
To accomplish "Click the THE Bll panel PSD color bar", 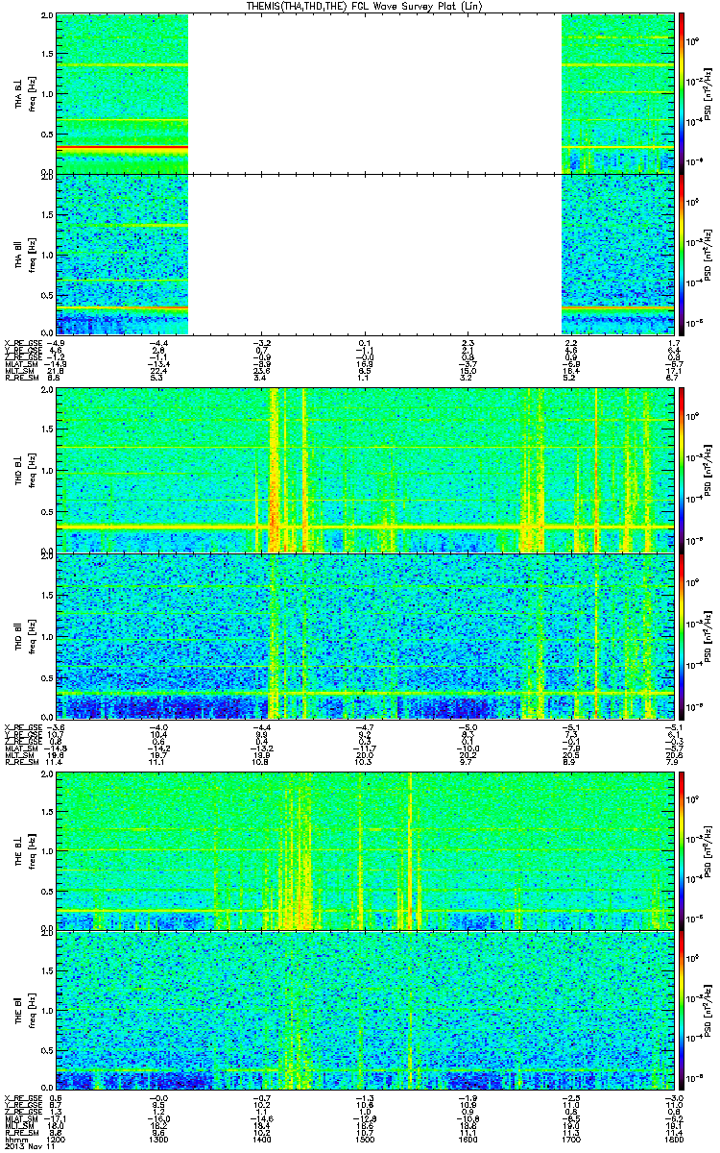I will click(683, 1011).
